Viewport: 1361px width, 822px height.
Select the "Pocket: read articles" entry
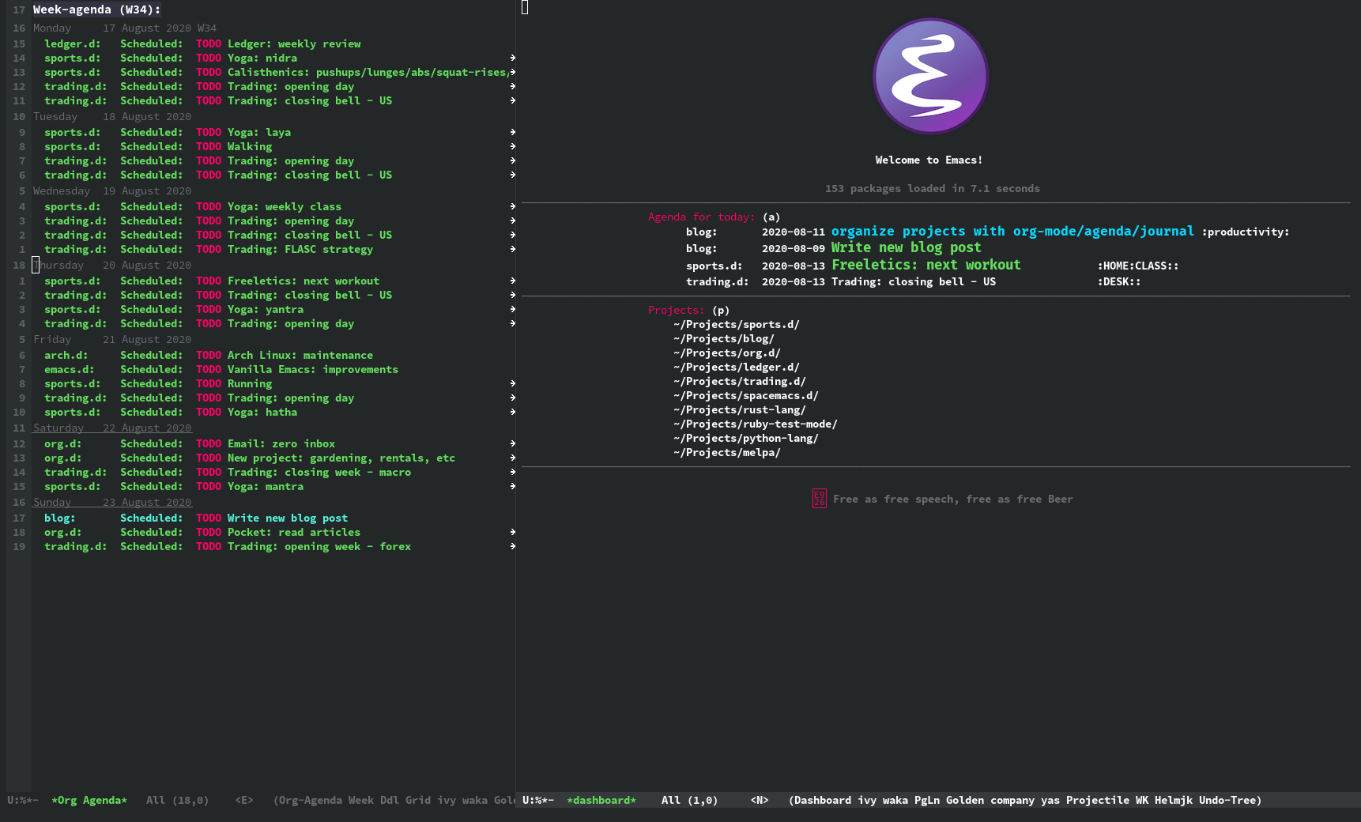[294, 532]
